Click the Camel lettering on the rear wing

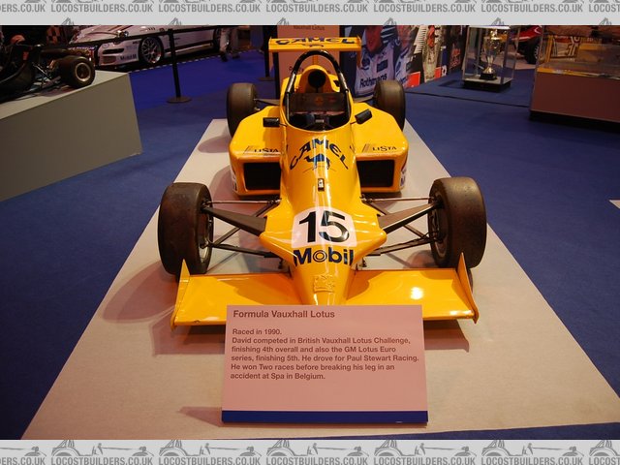[x=314, y=44]
